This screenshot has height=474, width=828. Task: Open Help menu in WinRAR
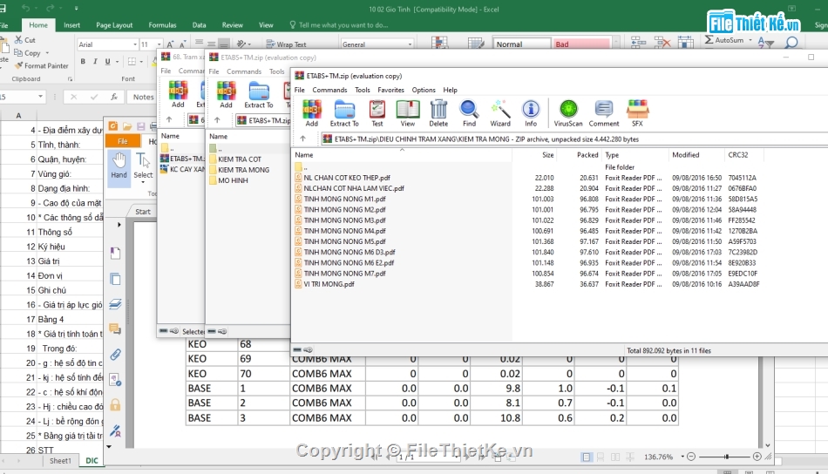point(450,90)
